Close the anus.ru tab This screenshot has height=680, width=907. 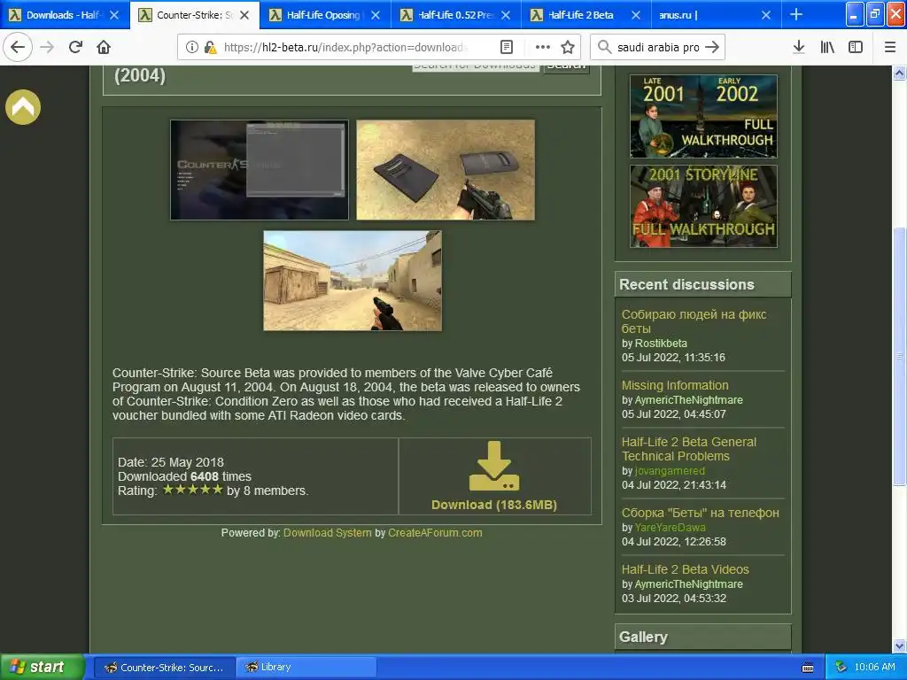pos(766,15)
